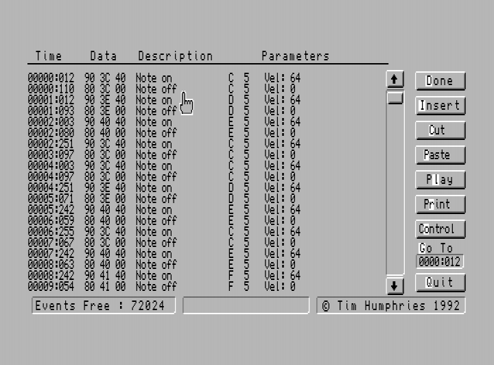Click the Tim Humphries 1992 copyright box
The width and height of the screenshot is (494, 365).
[x=391, y=305]
